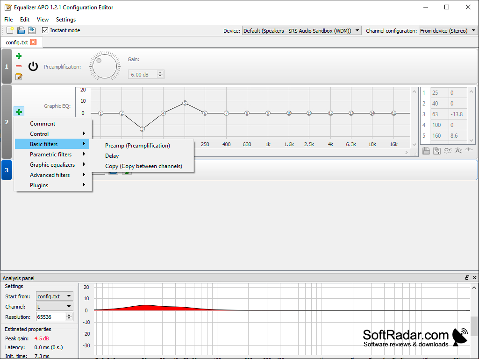The image size is (479, 359).
Task: Choose Copy (Copy between channels) option
Action: (x=142, y=166)
